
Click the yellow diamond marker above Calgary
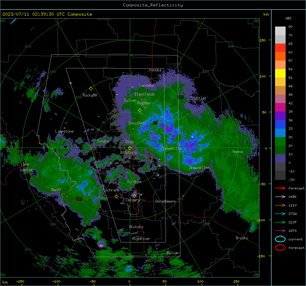pyautogui.click(x=134, y=196)
